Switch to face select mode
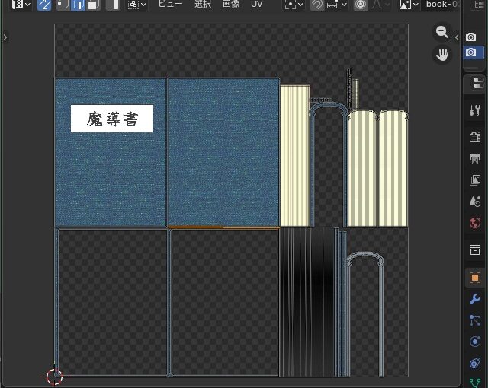Screen dimensions: 488x388 click(93, 5)
